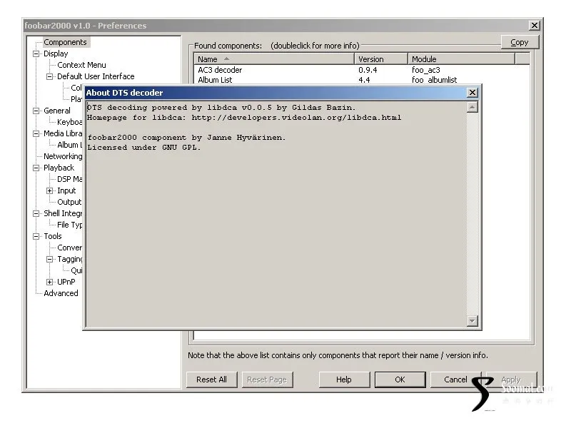
Task: Click the foo_albumlist module cell
Action: [434, 80]
